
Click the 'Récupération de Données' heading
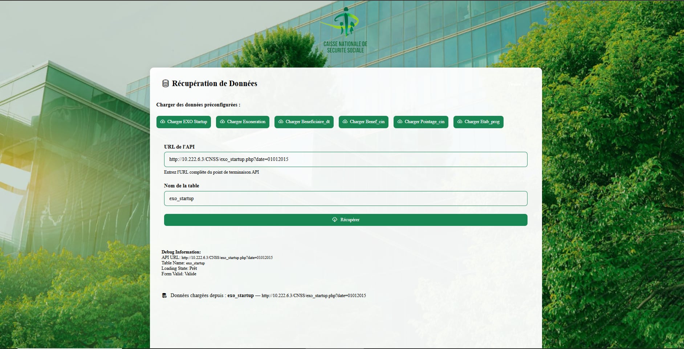(215, 84)
